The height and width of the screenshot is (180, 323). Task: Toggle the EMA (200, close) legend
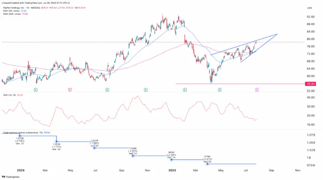point(16,14)
